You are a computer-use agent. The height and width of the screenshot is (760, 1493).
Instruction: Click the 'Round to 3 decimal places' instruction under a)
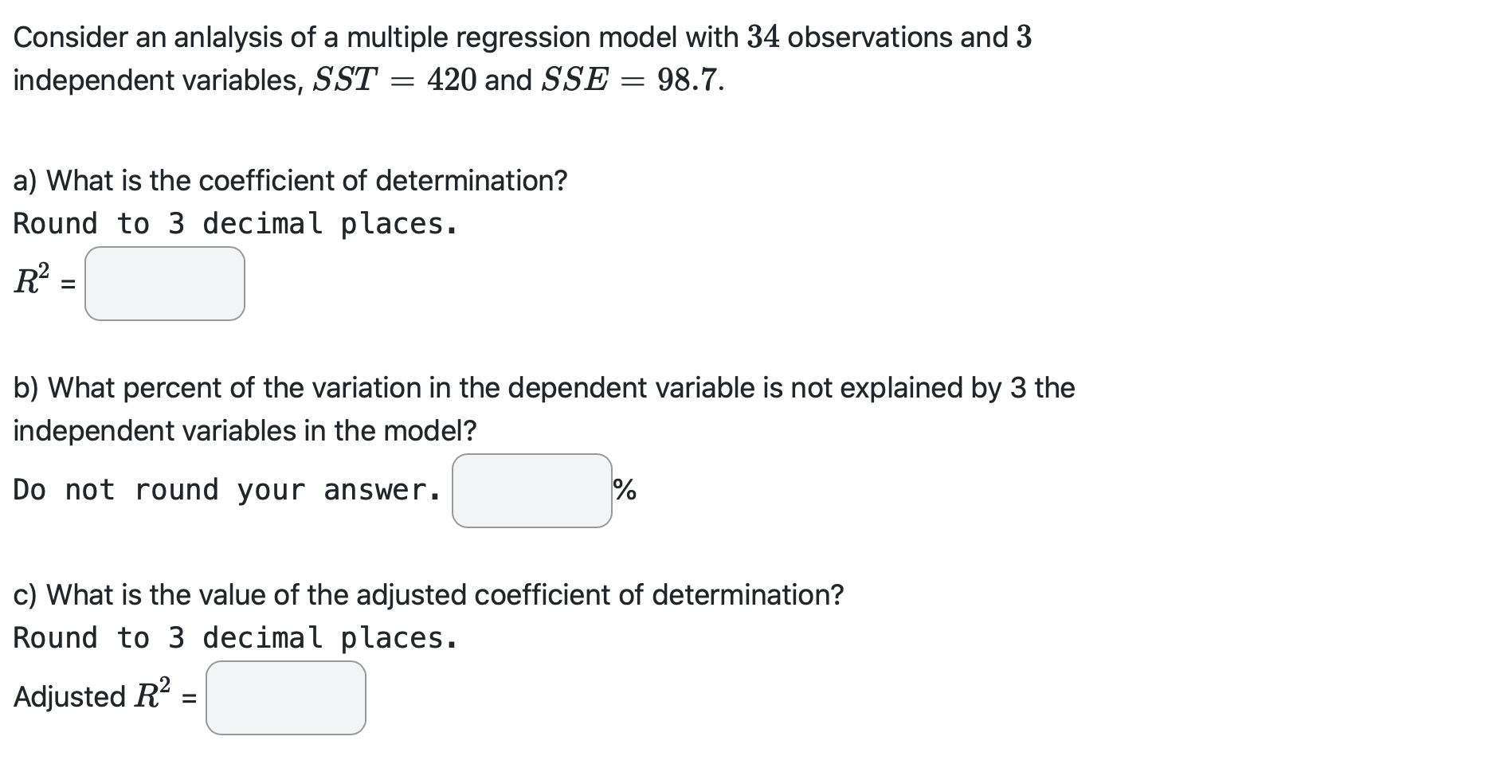click(x=234, y=223)
